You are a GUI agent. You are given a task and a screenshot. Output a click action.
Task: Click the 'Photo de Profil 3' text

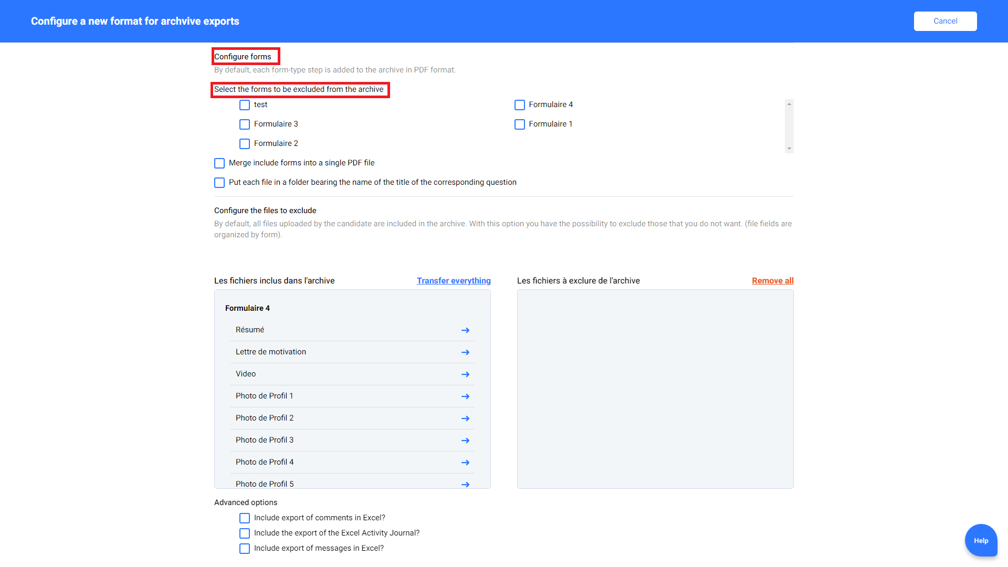[x=265, y=440]
